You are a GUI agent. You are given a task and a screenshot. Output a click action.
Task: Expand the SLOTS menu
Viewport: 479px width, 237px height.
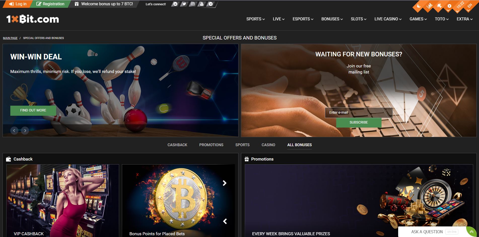coord(358,19)
